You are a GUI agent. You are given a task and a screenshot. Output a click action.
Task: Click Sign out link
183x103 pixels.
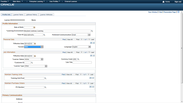(178, 2)
